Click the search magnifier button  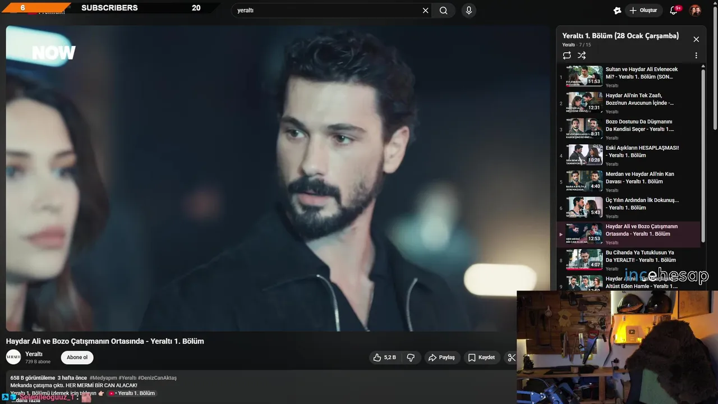tap(444, 10)
